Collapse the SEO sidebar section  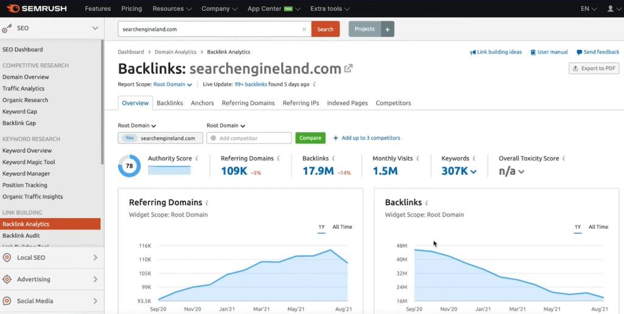[95, 28]
